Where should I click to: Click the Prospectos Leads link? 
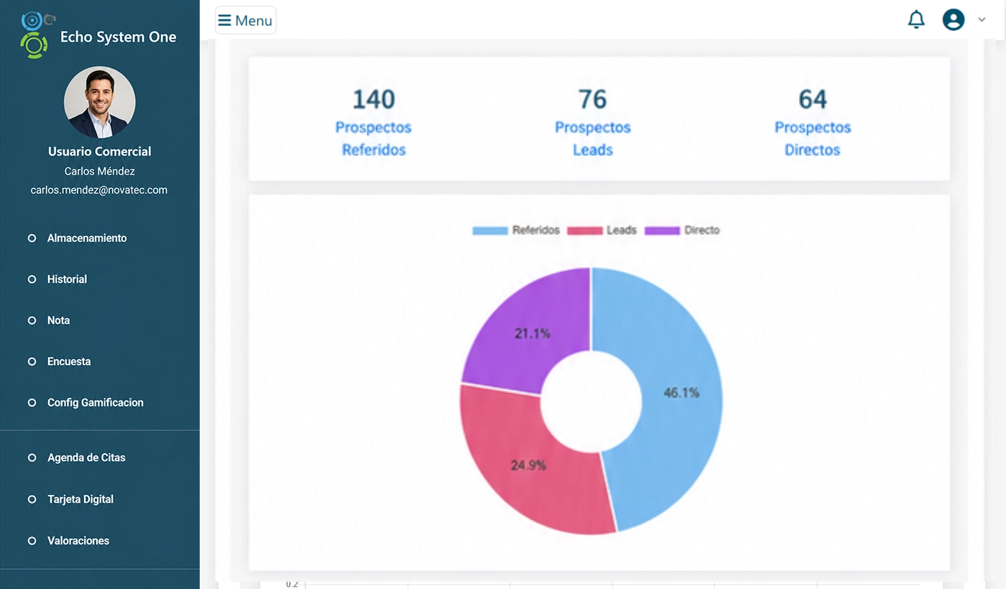click(593, 139)
